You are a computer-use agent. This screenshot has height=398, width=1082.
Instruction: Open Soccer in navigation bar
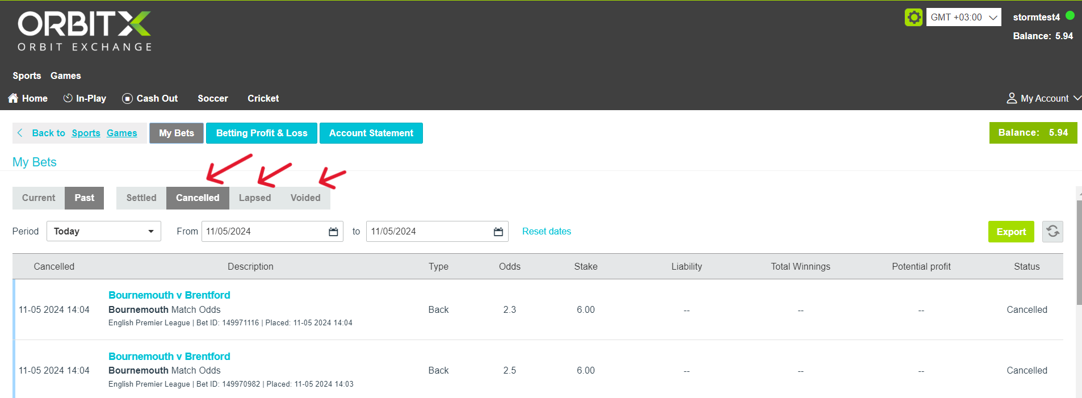point(213,98)
